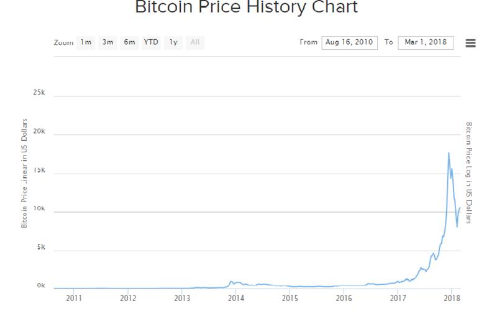Edit the To date field
The height and width of the screenshot is (311, 502).
[426, 42]
